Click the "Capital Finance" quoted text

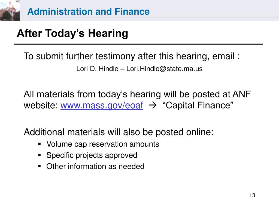click(198, 105)
